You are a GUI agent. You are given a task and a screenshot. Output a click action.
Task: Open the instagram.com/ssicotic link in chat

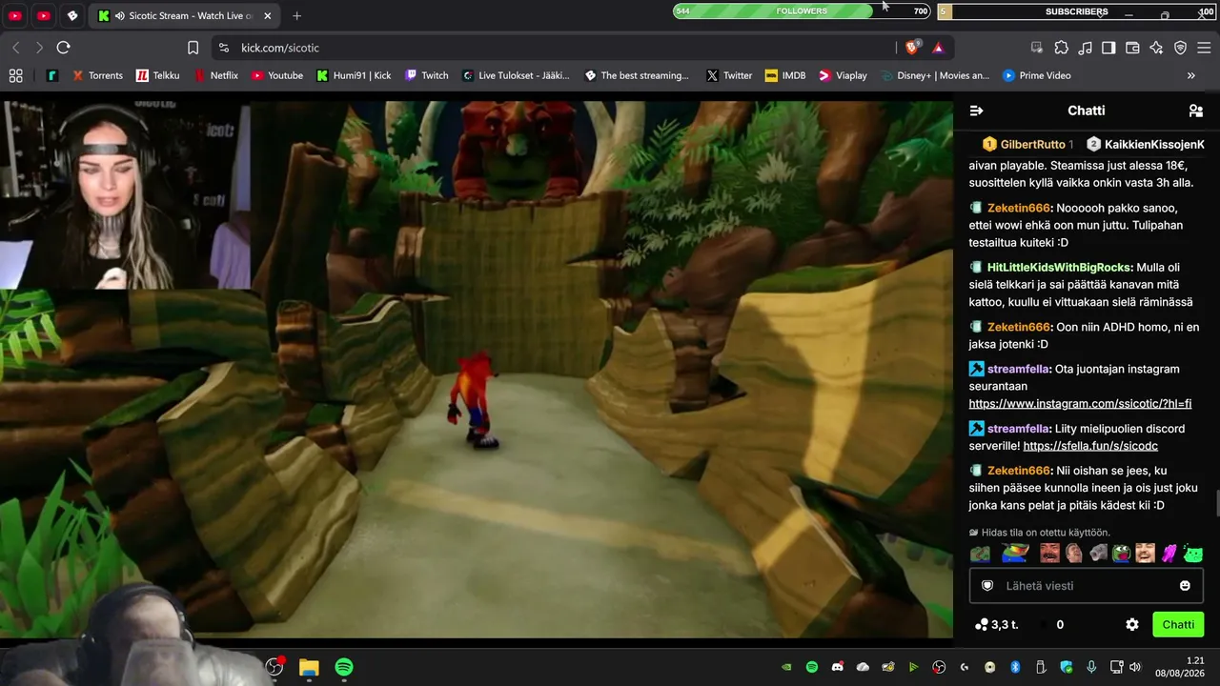point(1080,404)
